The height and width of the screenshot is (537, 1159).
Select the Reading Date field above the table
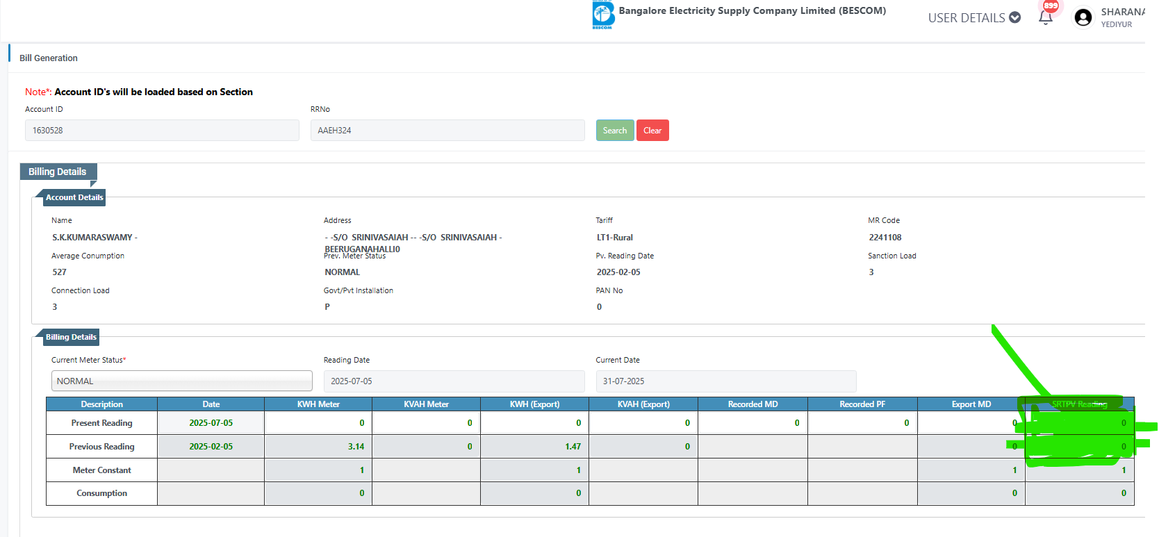pos(453,381)
